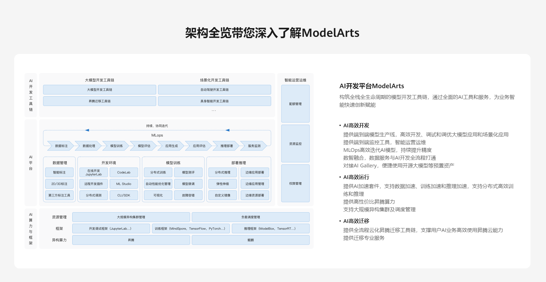Select the 模型评估 MLOps step
Viewport: 546px width, 282px height.
pos(144,146)
